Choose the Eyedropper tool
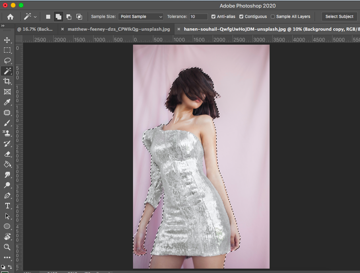 click(x=7, y=102)
